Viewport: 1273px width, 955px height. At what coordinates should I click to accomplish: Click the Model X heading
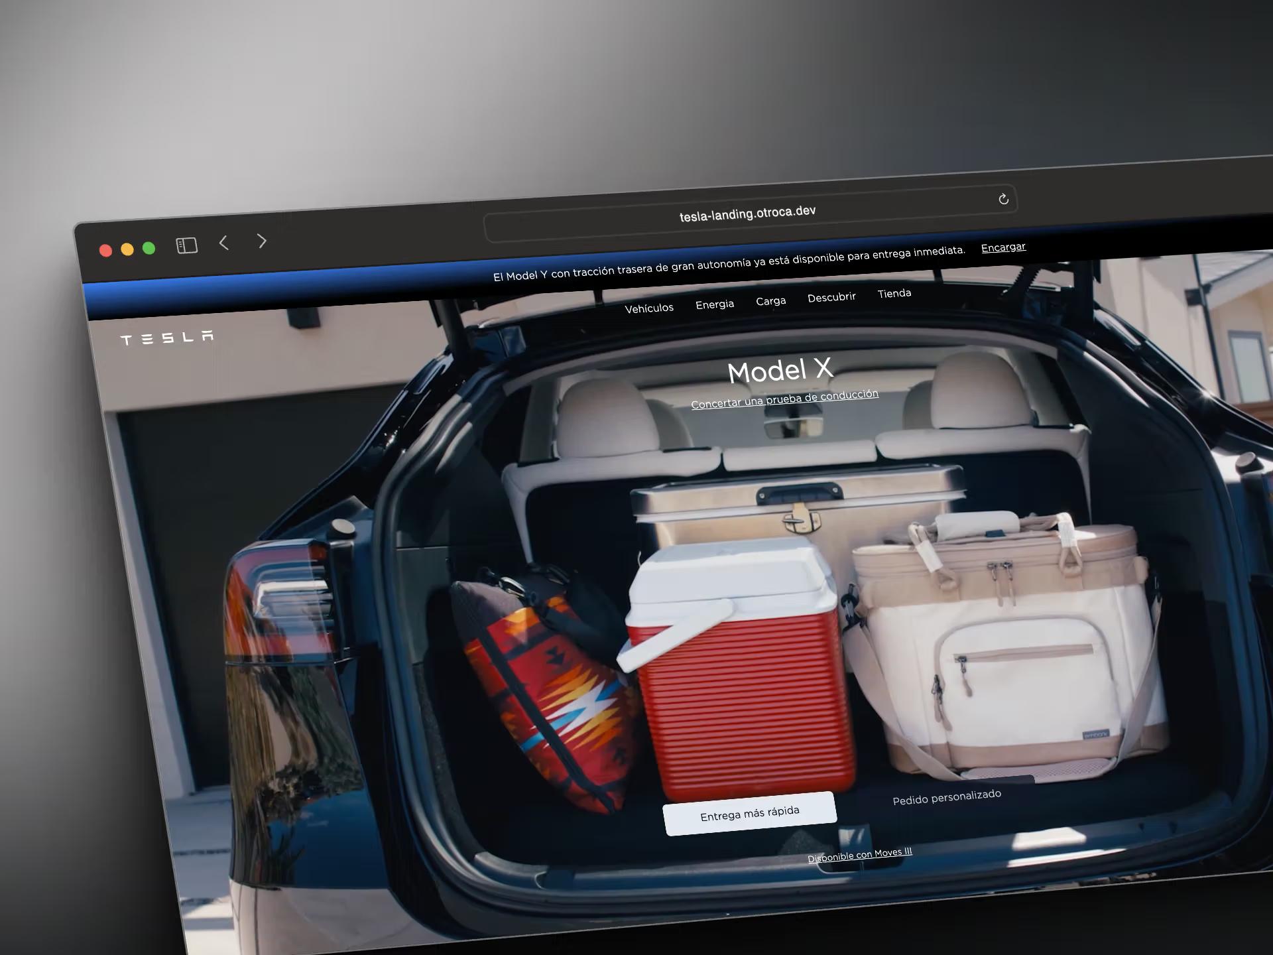point(780,370)
